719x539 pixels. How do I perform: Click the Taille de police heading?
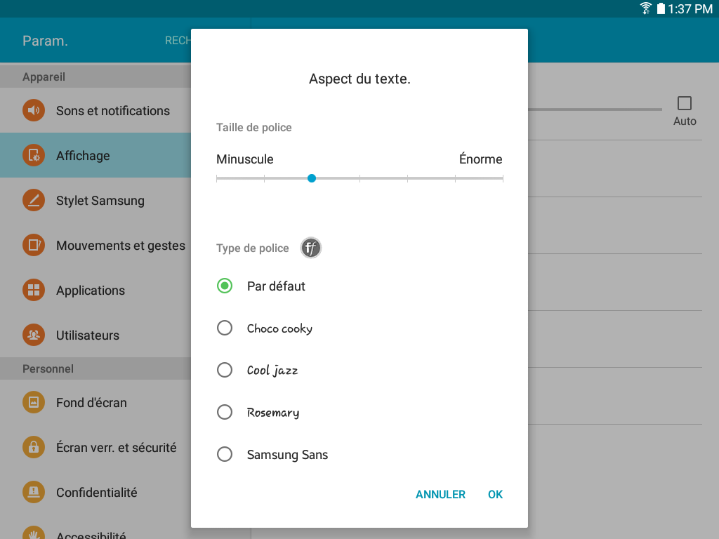[254, 128]
